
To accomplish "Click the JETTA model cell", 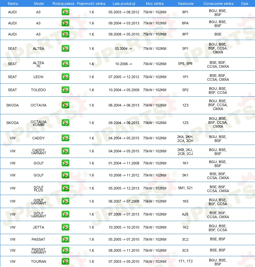I will pos(38,227).
